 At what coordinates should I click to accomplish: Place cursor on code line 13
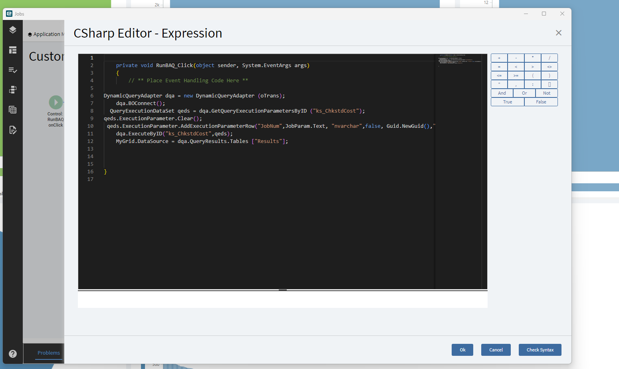pyautogui.click(x=268, y=149)
